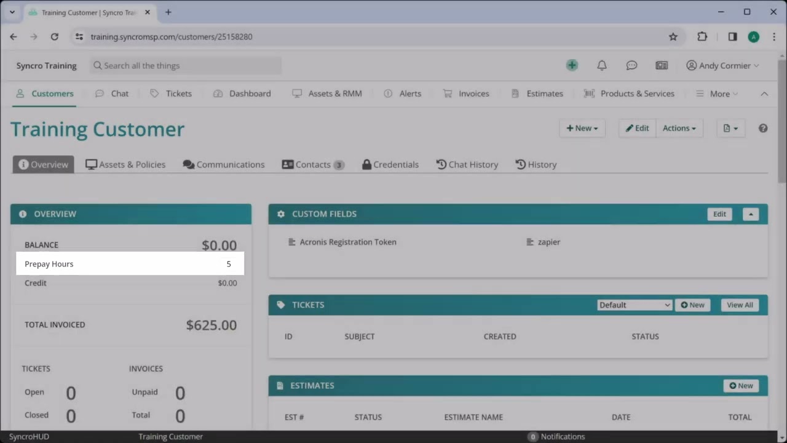Click the SyncroHUD status bar item
This screenshot has height=443, width=787.
[x=29, y=436]
